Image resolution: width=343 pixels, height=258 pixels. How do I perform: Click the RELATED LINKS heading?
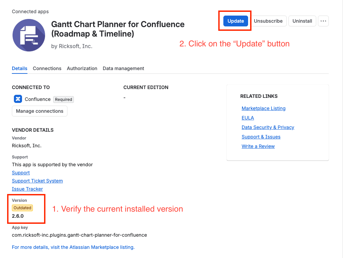[x=259, y=96]
